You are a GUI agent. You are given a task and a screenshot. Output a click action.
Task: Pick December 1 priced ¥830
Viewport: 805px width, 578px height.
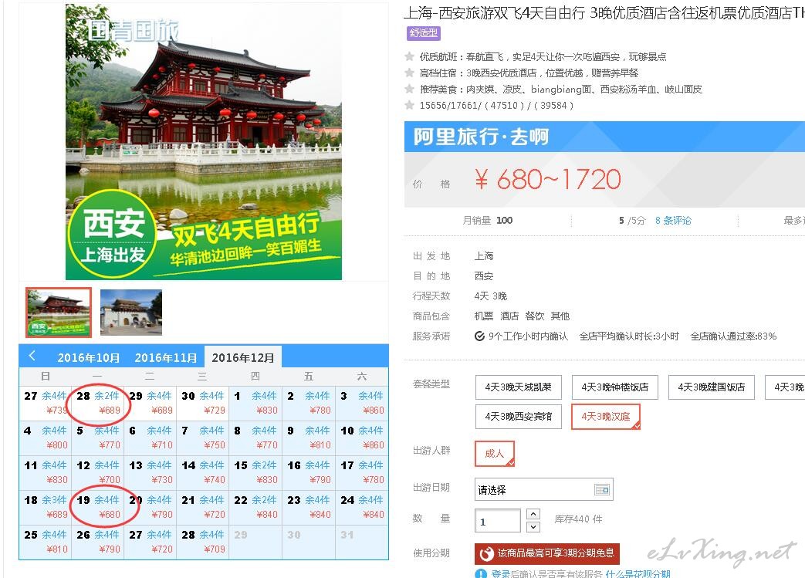click(x=255, y=403)
